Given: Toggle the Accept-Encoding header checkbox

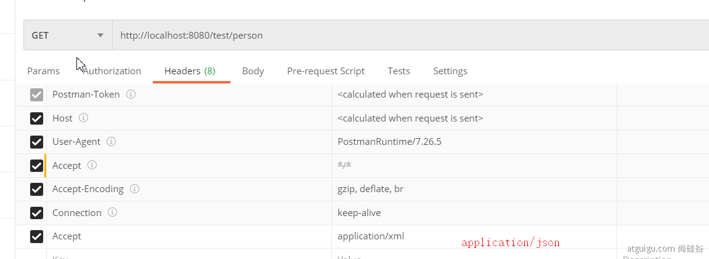Looking at the screenshot, I should coord(37,189).
